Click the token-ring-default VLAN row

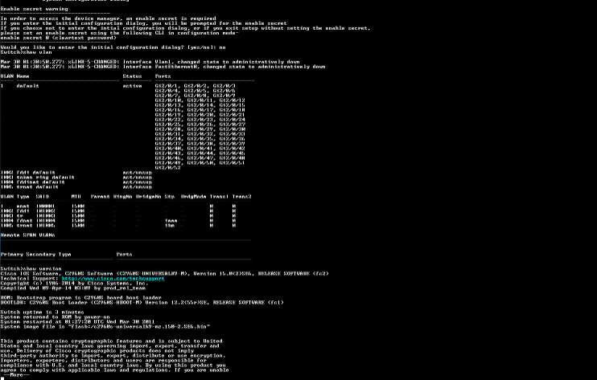click(76, 178)
